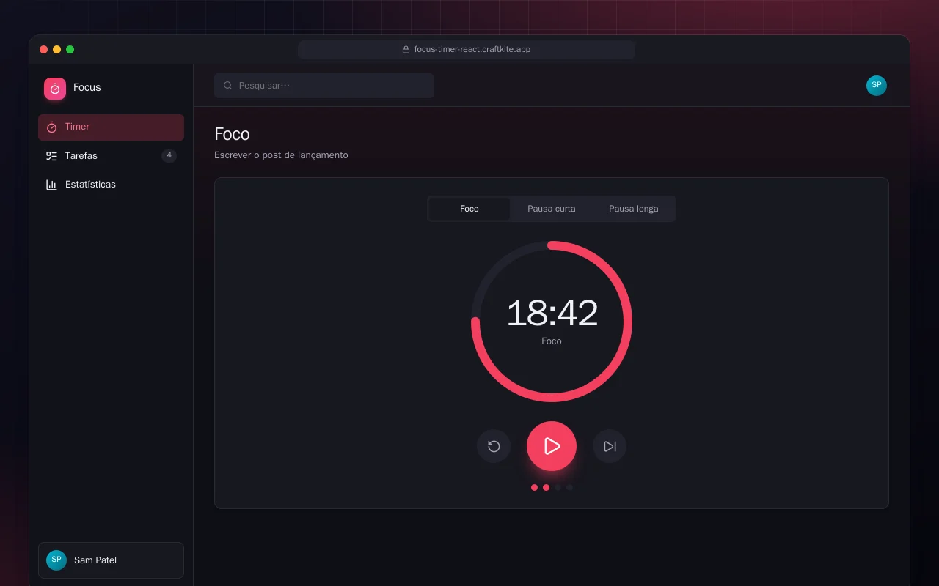
Task: Close the window with the red button
Action: pyautogui.click(x=43, y=50)
